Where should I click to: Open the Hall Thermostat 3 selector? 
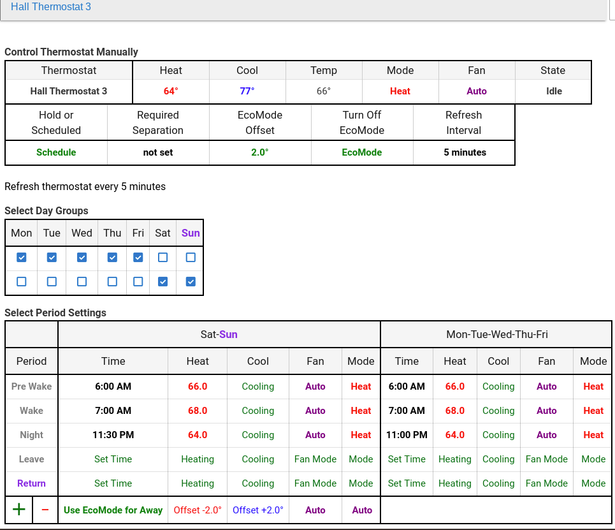(51, 6)
